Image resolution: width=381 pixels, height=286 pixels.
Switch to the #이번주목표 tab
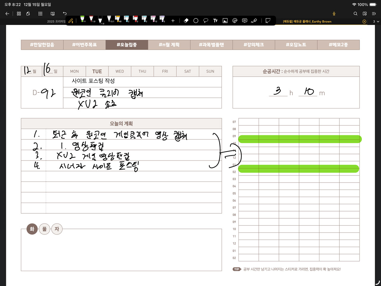[x=85, y=45]
